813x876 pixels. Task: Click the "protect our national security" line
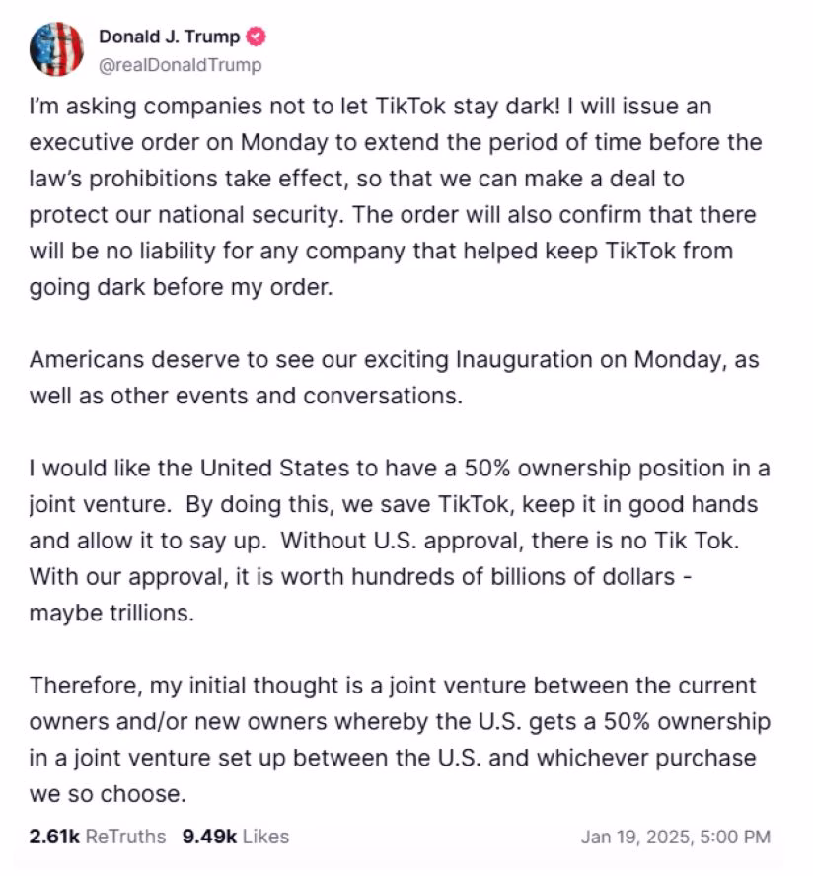(392, 215)
